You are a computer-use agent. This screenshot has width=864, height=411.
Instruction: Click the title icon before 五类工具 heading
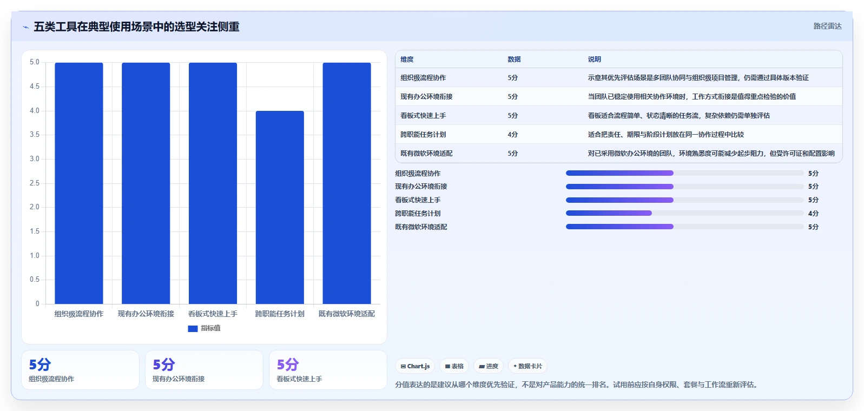pos(26,27)
